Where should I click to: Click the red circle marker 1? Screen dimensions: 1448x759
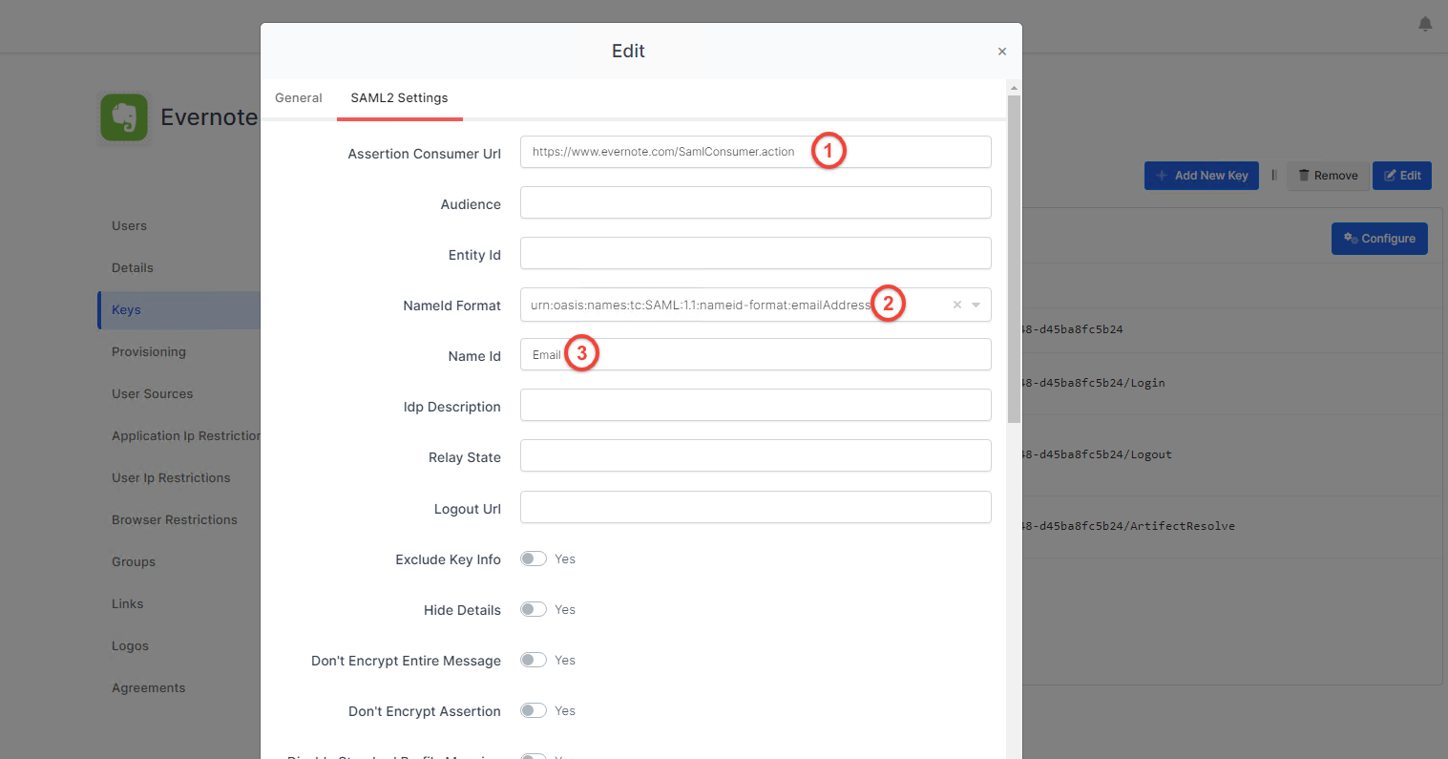click(x=829, y=151)
